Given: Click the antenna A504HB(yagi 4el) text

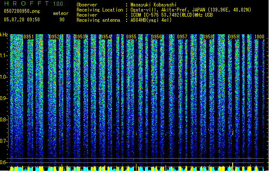Looking at the screenshot, I should pos(151,20).
